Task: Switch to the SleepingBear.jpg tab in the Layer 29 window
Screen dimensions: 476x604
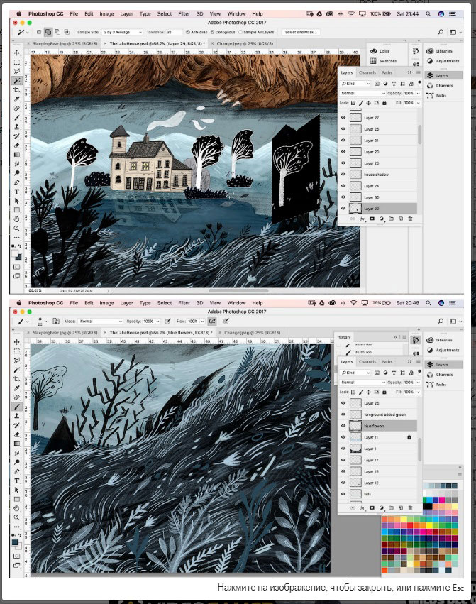Action: point(65,43)
